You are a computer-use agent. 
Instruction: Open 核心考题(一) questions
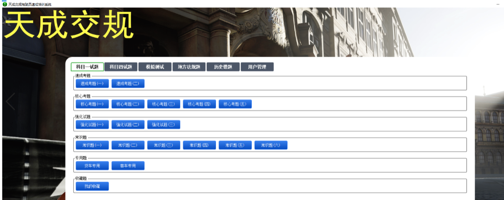[92, 104]
